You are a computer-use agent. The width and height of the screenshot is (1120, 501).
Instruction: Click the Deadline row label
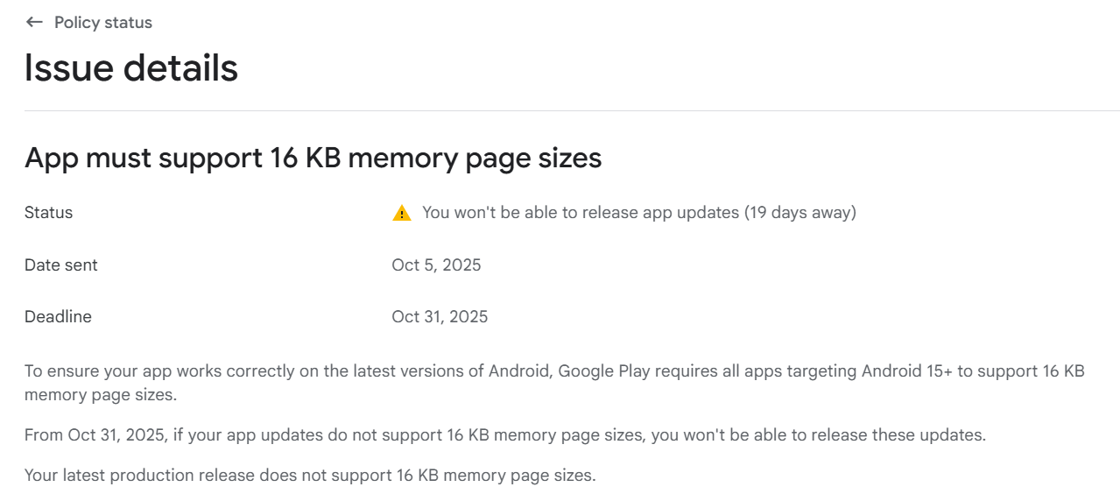click(58, 317)
